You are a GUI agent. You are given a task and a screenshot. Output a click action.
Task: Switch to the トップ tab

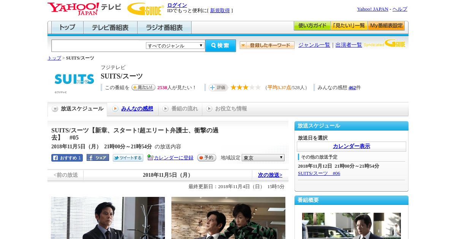[67, 28]
